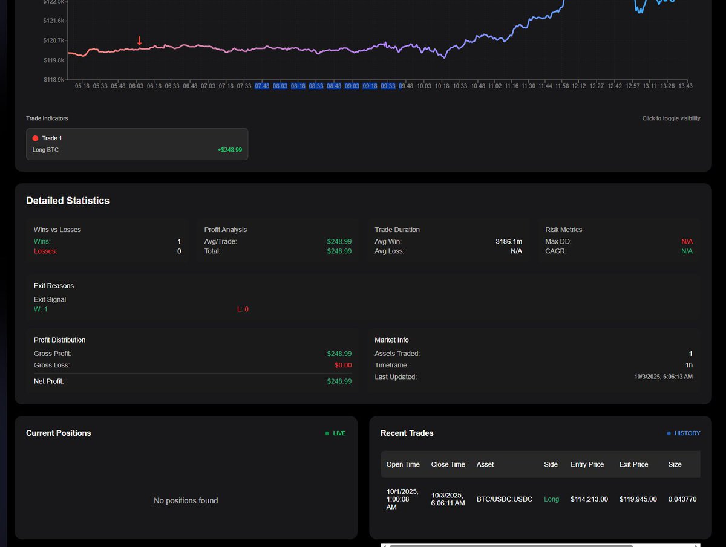Click the Avg/Trade $248.99 value

[339, 242]
